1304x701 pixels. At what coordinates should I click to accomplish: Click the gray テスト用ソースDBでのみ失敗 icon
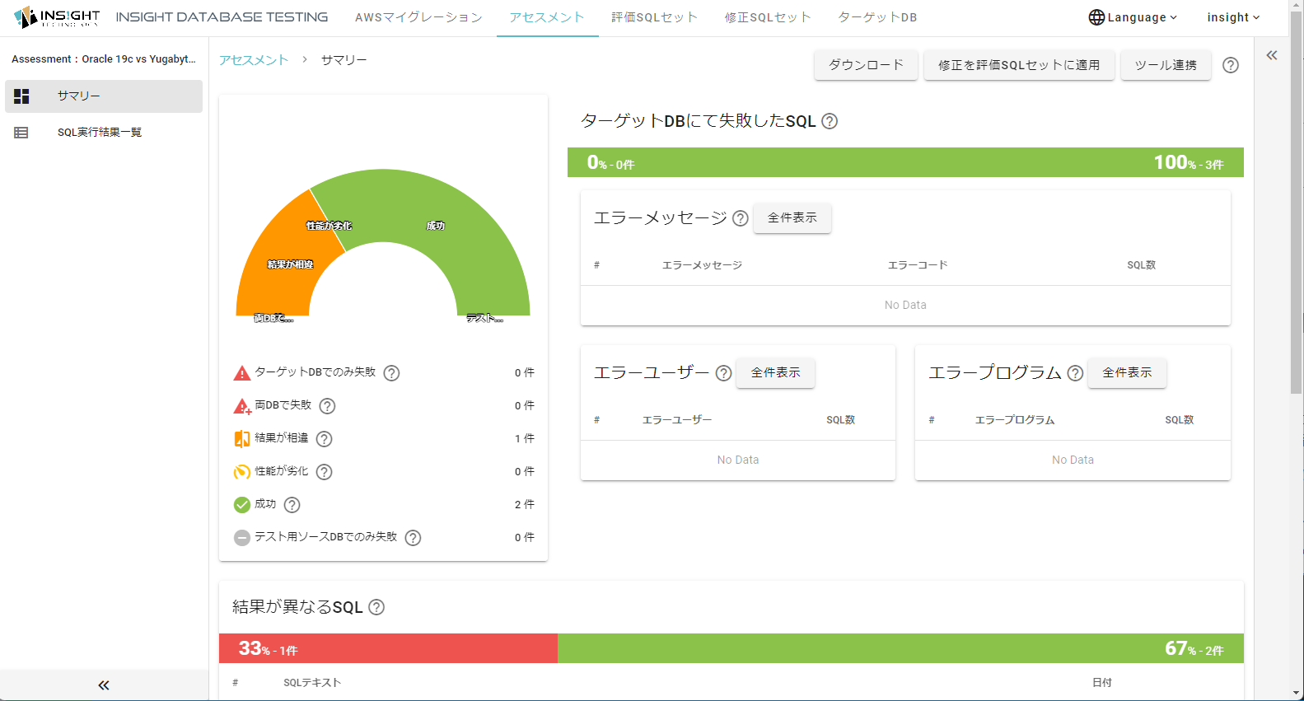(x=242, y=538)
